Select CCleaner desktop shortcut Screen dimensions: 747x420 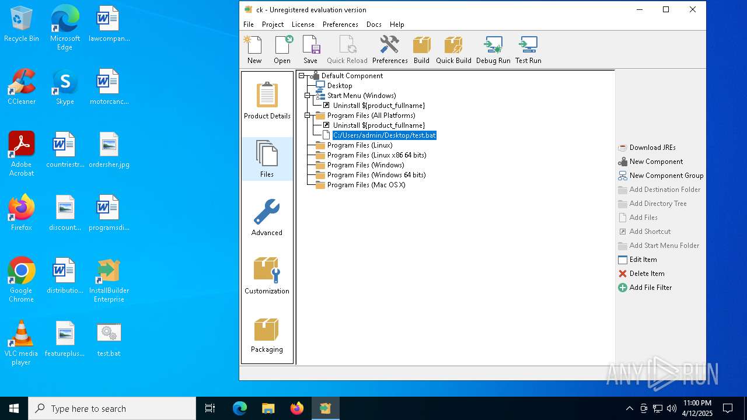(x=22, y=87)
